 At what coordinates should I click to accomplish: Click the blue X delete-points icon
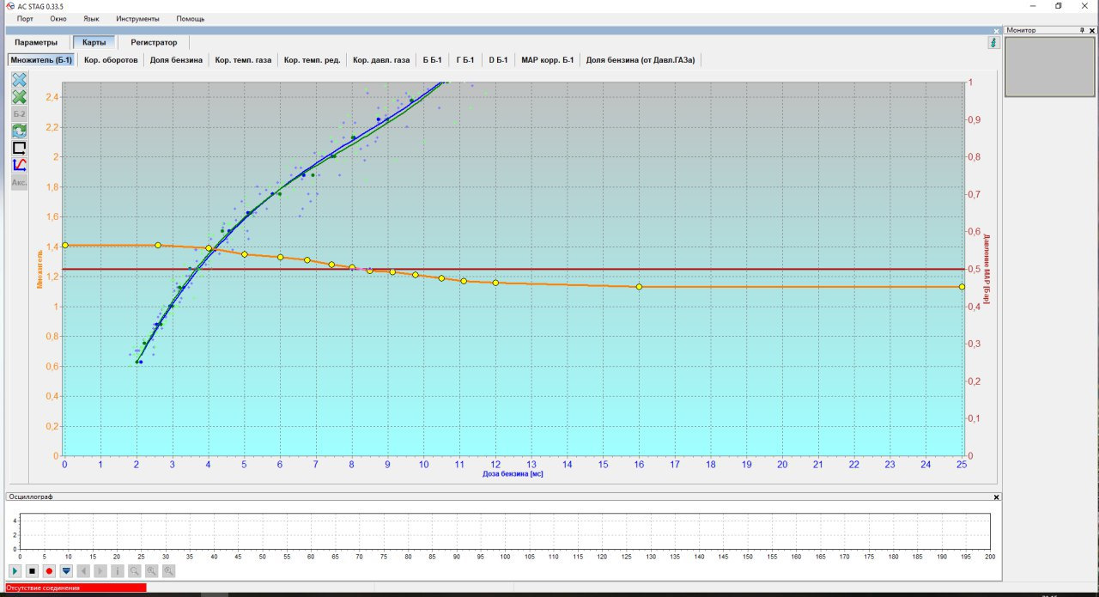click(x=19, y=79)
